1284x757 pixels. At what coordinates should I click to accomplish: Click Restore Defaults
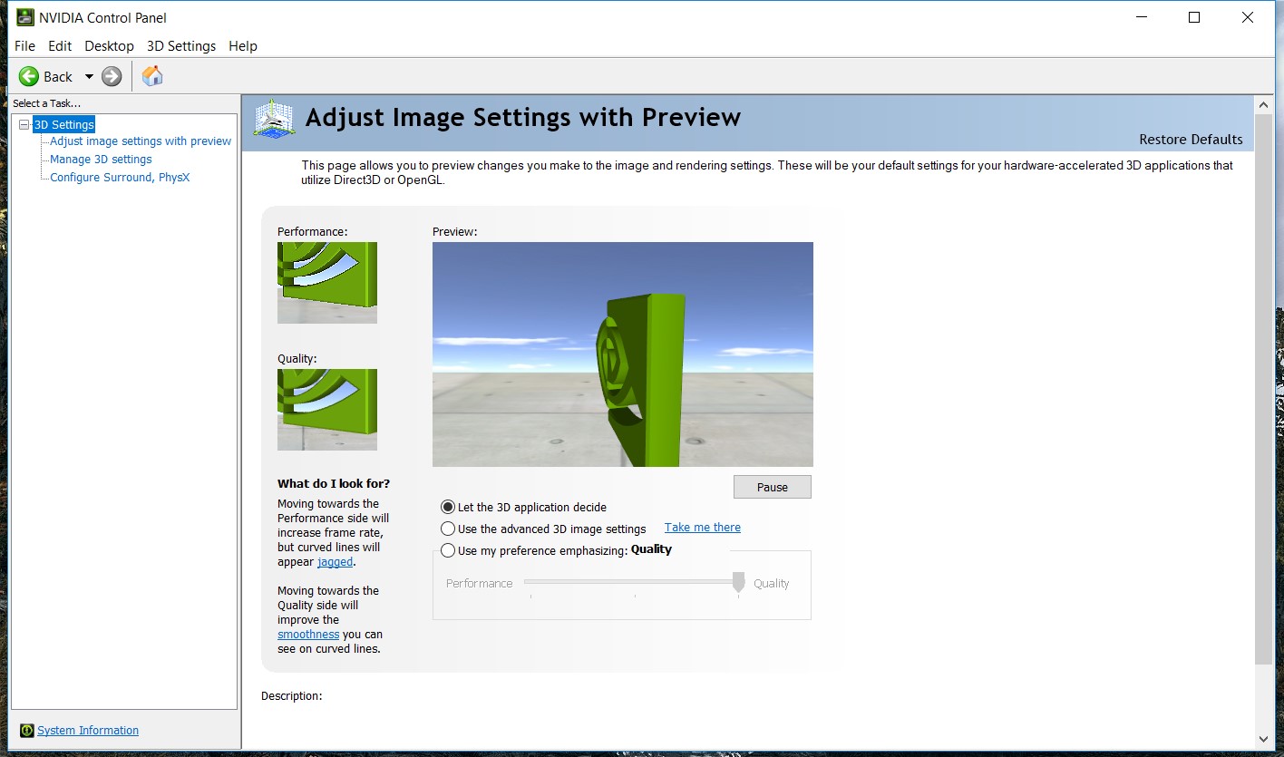1191,140
